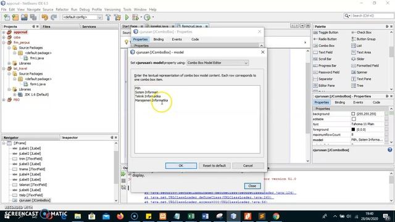This screenshot has height=222, width=395.
Task: Select Check Box component in Palette
Action: point(362,33)
